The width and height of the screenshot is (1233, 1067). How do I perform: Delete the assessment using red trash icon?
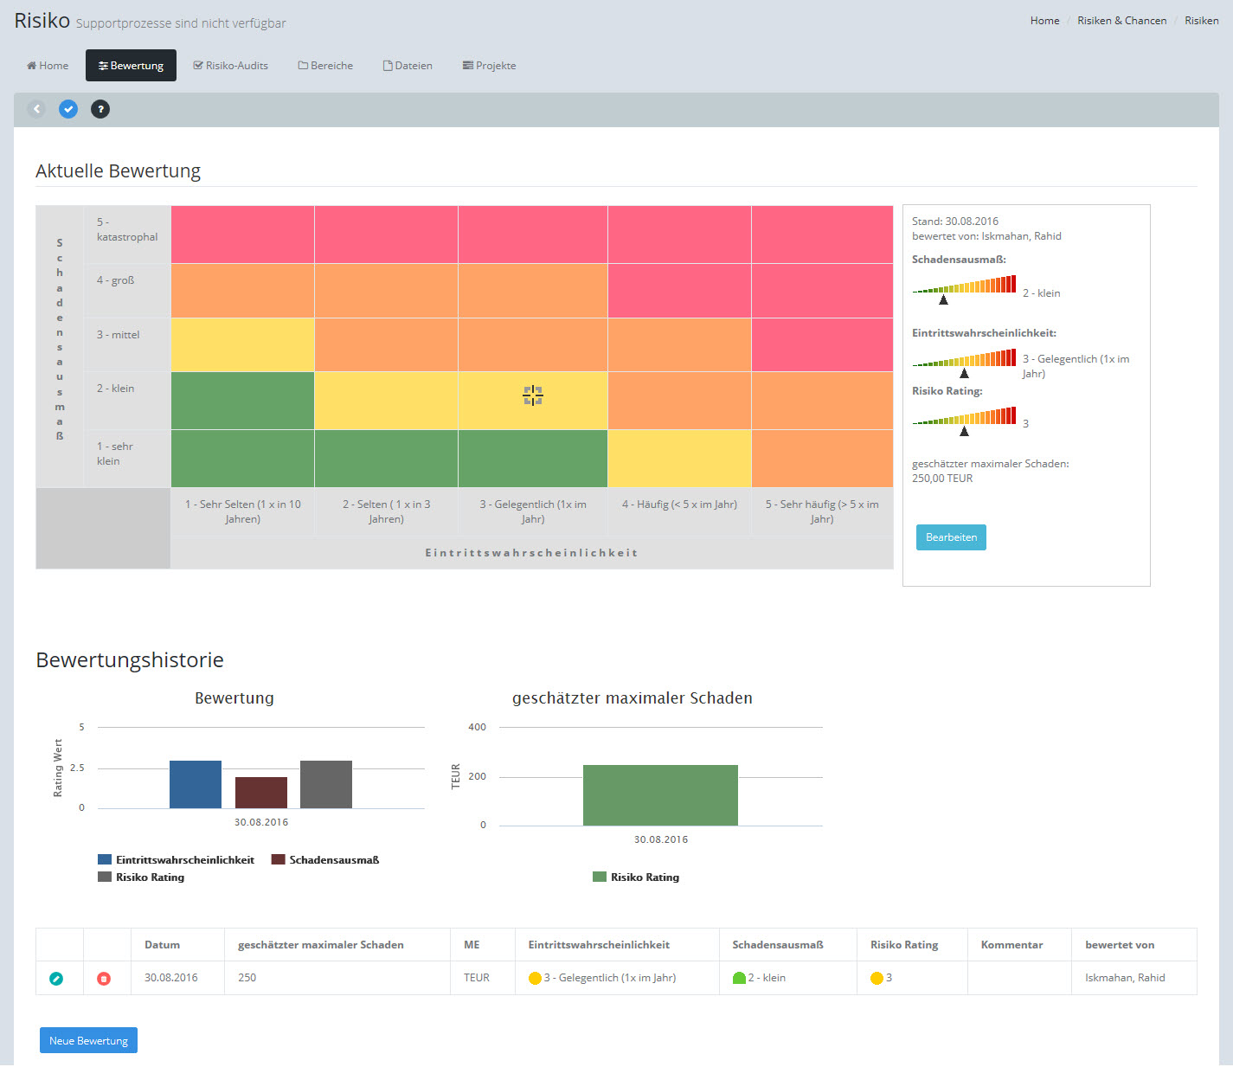click(x=104, y=979)
